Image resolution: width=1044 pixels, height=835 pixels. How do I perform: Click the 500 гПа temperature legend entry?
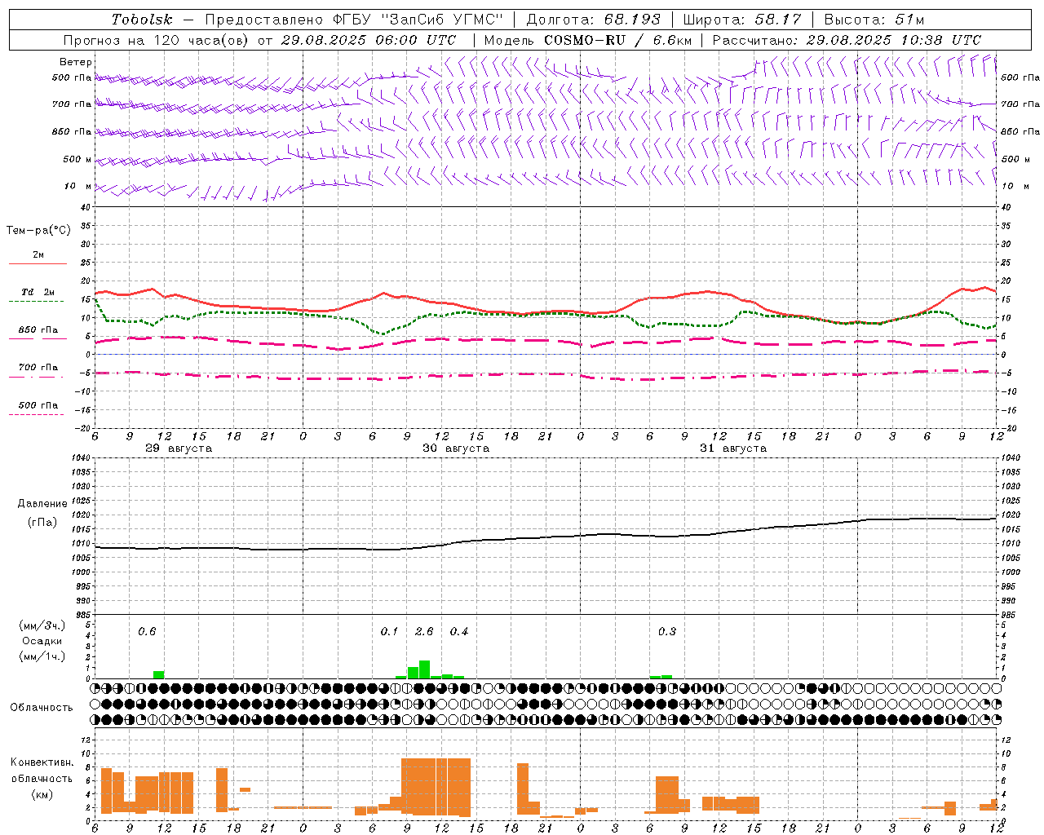click(38, 405)
